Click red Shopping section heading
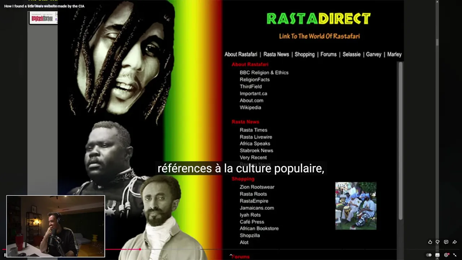 tap(243, 179)
